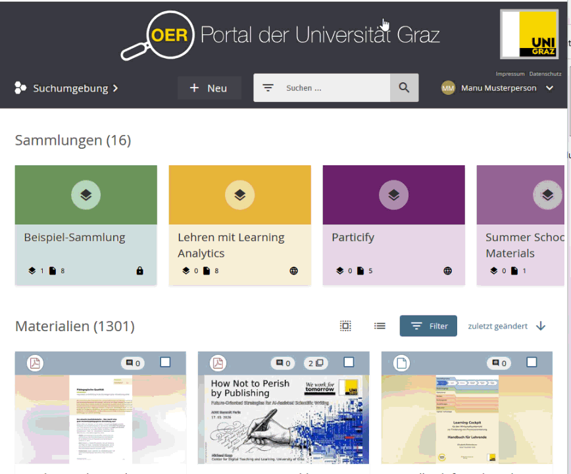Open comments icon on the Pädagogische Qualität material
Screen dimensions: 571x474
pyautogui.click(x=131, y=363)
